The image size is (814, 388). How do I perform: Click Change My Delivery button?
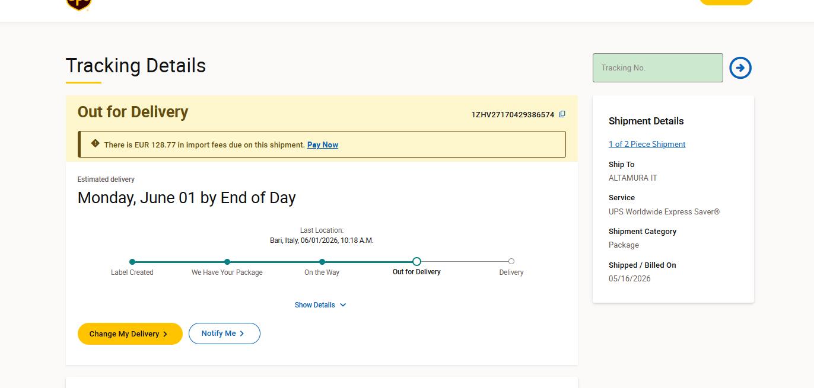(x=130, y=334)
